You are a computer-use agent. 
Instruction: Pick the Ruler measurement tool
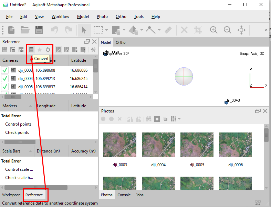168,30
